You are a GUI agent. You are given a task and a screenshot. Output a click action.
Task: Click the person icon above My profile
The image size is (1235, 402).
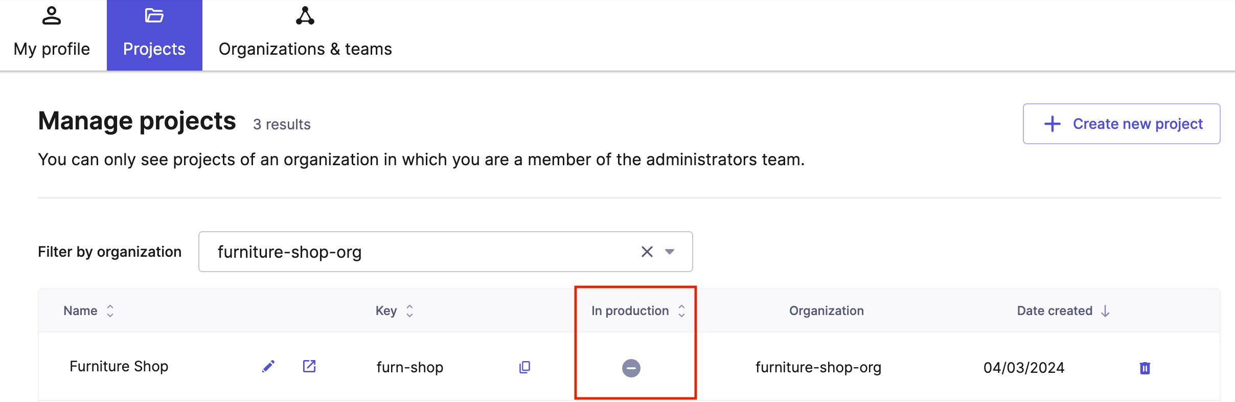pyautogui.click(x=52, y=16)
